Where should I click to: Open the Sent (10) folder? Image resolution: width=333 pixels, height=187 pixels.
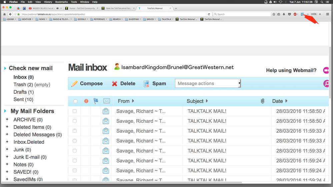(x=23, y=99)
